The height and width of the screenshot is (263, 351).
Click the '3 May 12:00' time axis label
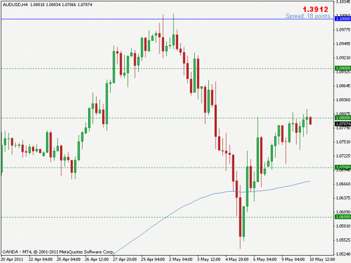click(209, 259)
